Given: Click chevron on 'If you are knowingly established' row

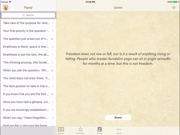Looking at the screenshot, I should (53, 110).
